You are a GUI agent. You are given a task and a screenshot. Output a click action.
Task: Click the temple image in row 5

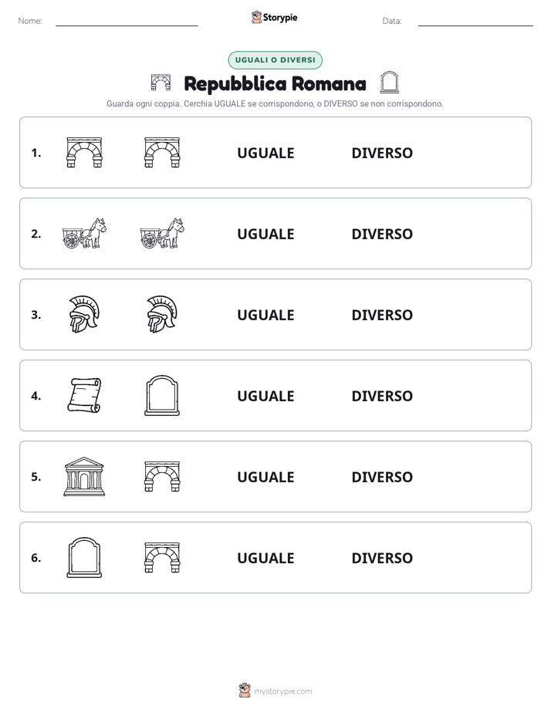pos(84,476)
